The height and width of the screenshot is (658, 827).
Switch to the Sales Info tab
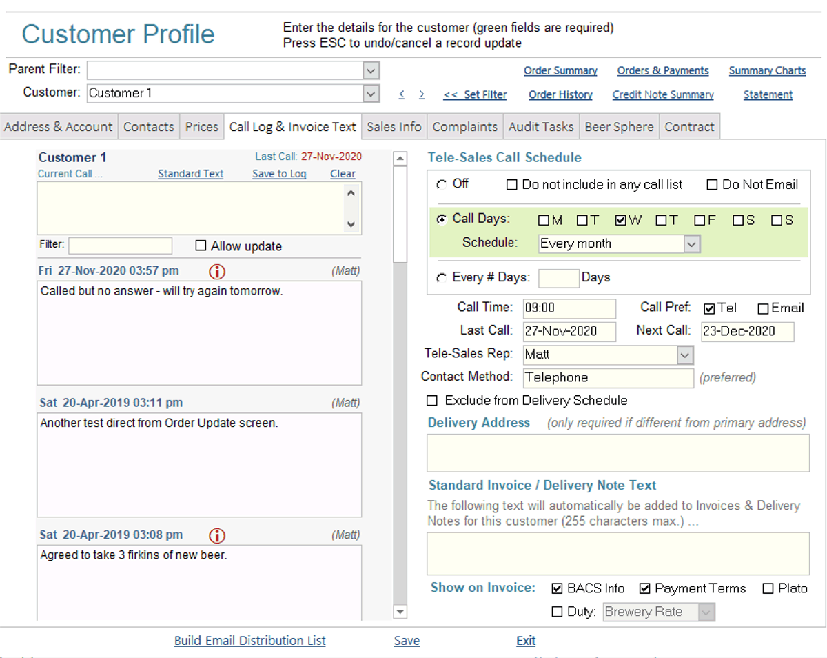click(394, 127)
